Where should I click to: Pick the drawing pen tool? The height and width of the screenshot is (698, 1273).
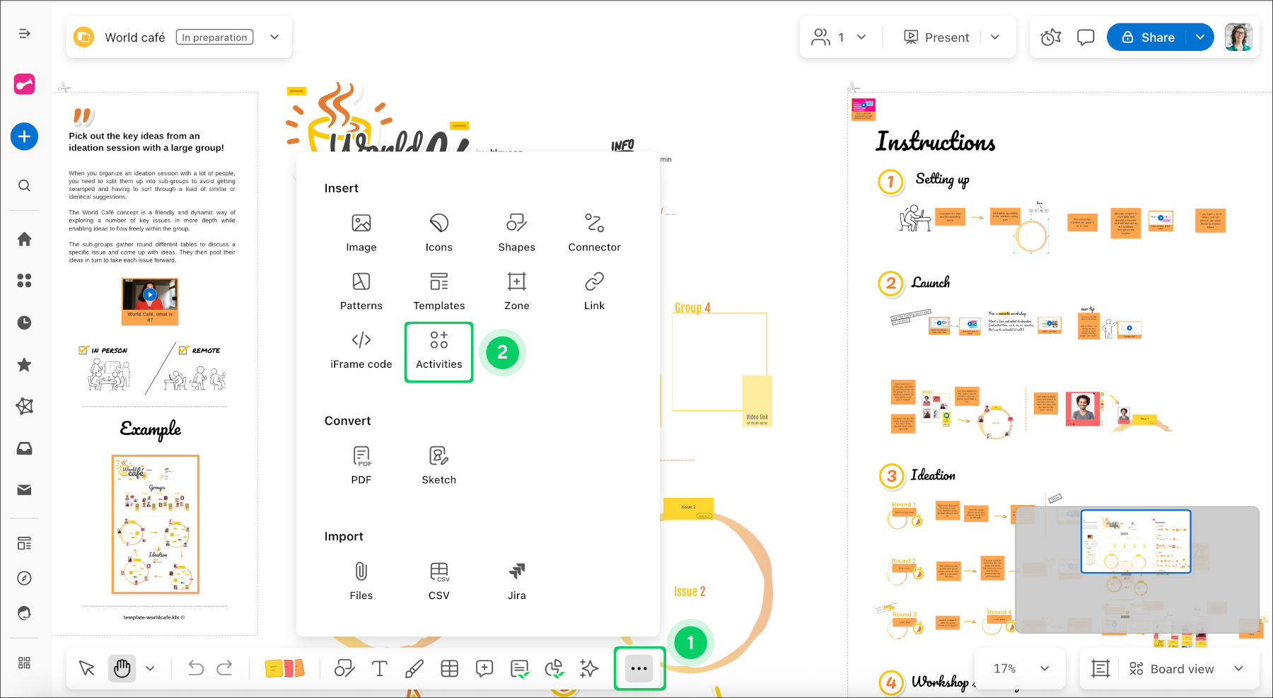coord(414,668)
